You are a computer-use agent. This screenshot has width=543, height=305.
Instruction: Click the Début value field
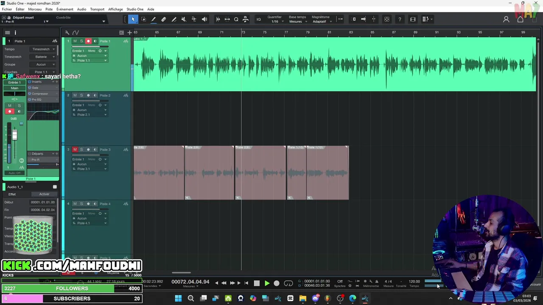point(43,202)
